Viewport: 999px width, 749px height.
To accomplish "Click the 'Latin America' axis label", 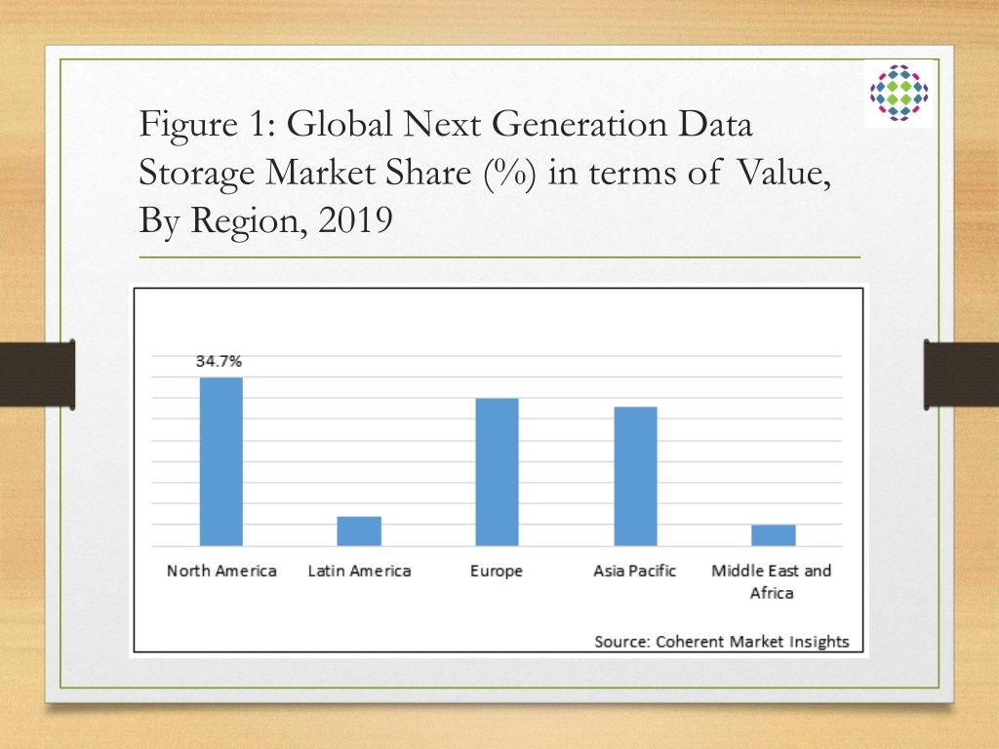I will (x=359, y=571).
